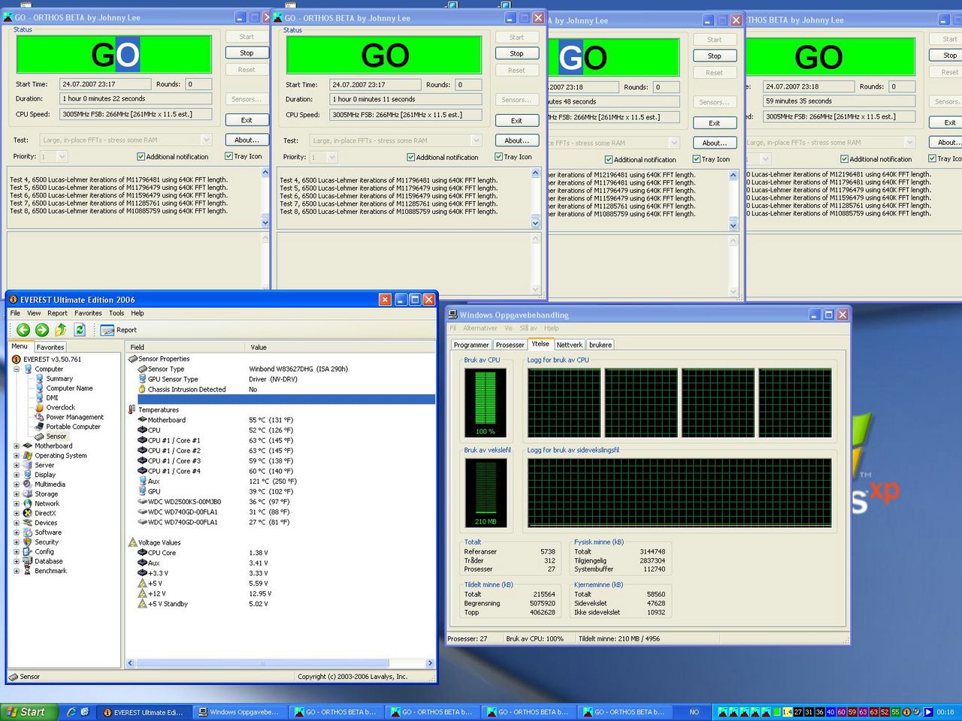
Task: Select the Multimedia category in EVEREST tree
Action: [x=50, y=484]
